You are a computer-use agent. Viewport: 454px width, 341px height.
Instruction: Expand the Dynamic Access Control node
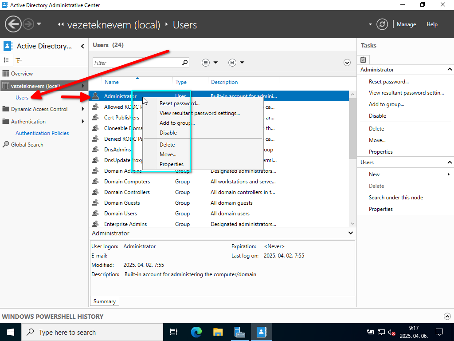pyautogui.click(x=83, y=109)
